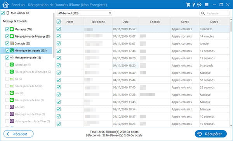
Task: Sort by the Date column header
Action: pyautogui.click(x=125, y=22)
